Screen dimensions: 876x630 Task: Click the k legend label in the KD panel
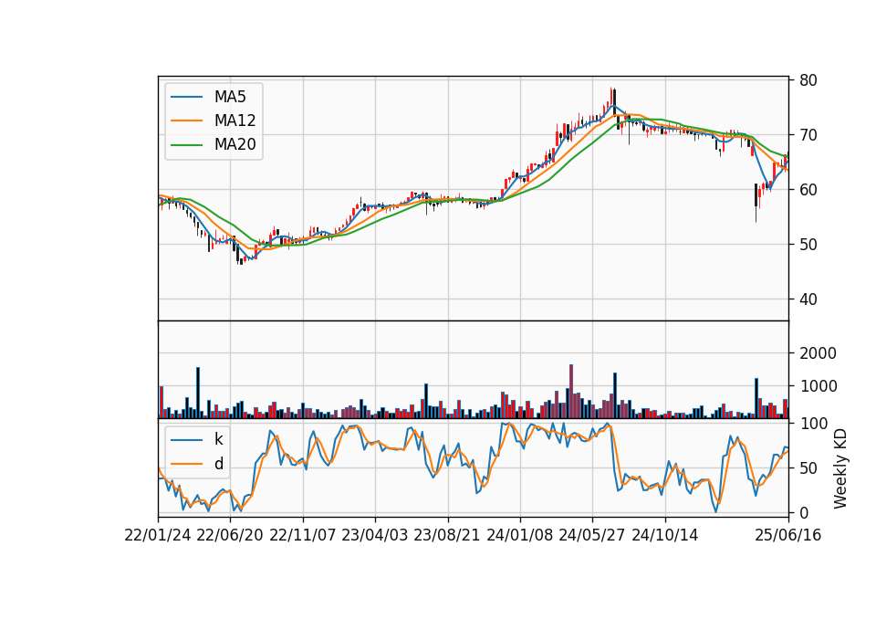pyautogui.click(x=218, y=439)
